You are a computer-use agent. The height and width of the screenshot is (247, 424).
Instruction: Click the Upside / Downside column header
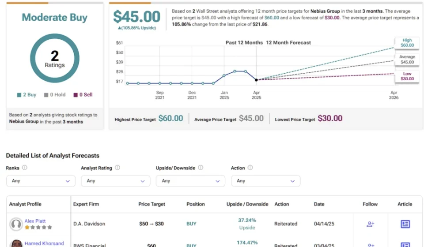[x=247, y=204]
